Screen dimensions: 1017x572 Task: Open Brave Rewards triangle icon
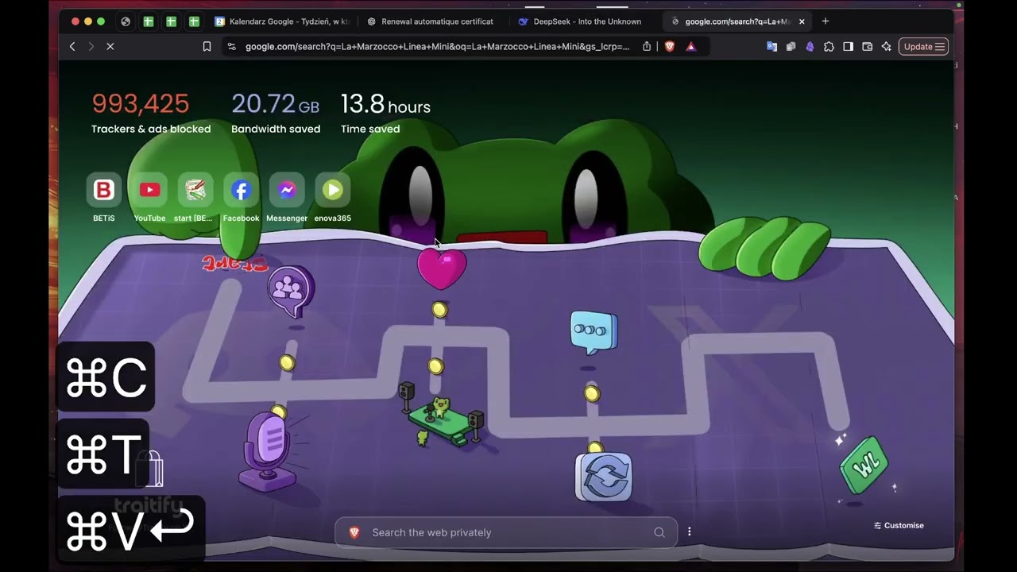pos(690,47)
